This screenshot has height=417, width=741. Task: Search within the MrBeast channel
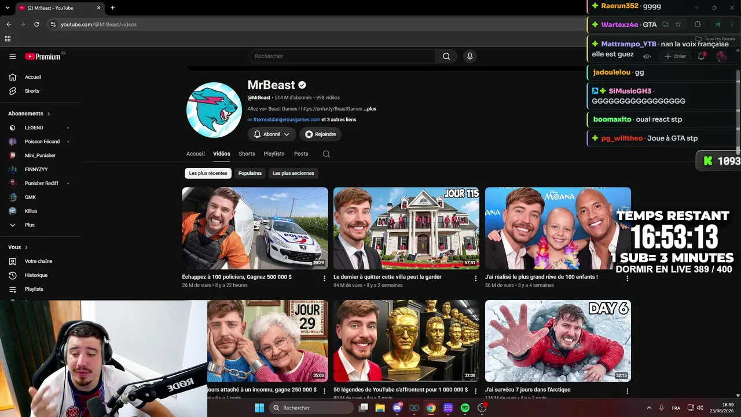[327, 154]
